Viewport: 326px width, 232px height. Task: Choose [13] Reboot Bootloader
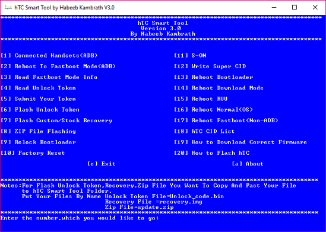pyautogui.click(x=214, y=77)
